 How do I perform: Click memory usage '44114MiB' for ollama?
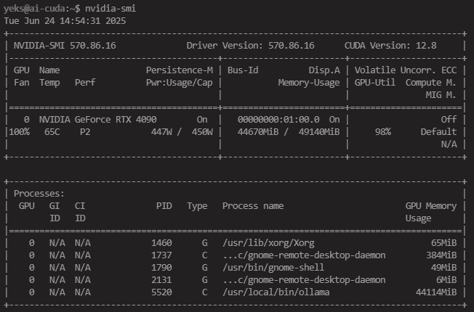pos(436,292)
